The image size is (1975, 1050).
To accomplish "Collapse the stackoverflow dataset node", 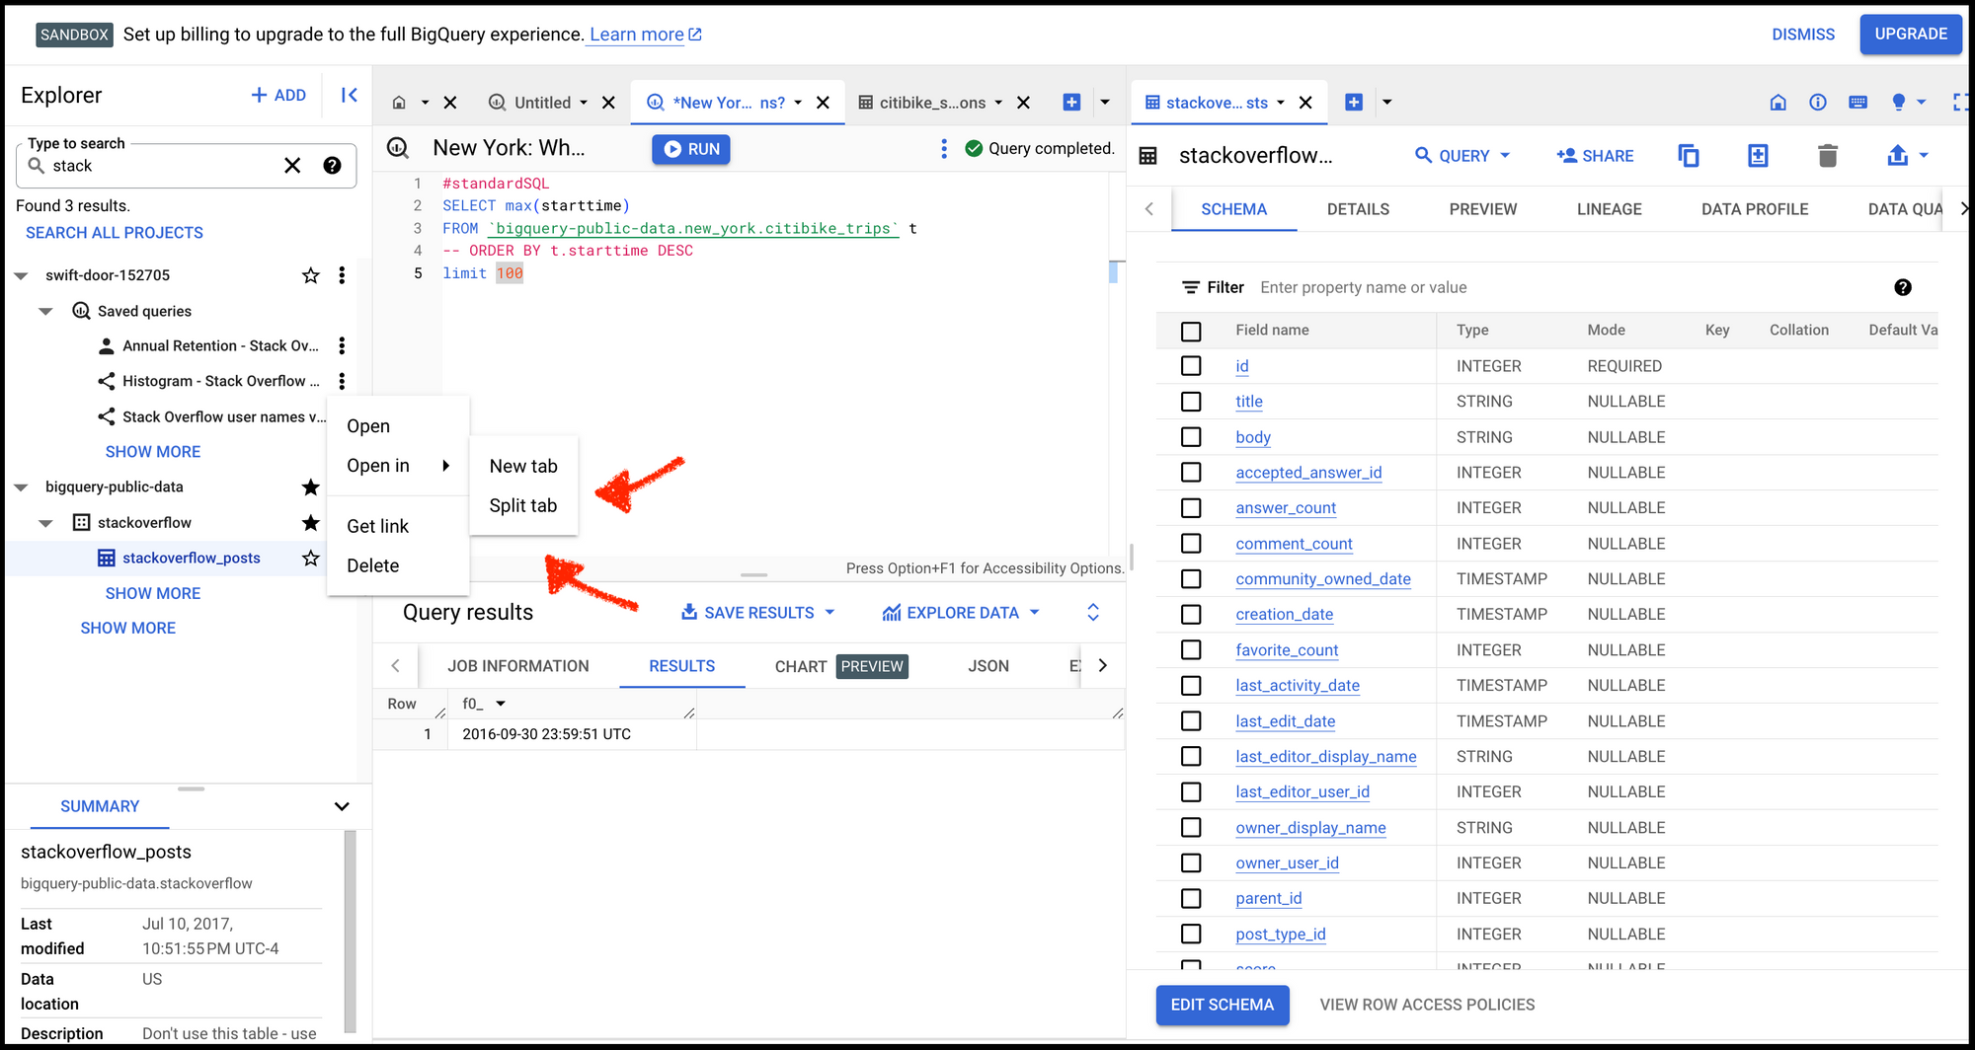I will (x=45, y=522).
